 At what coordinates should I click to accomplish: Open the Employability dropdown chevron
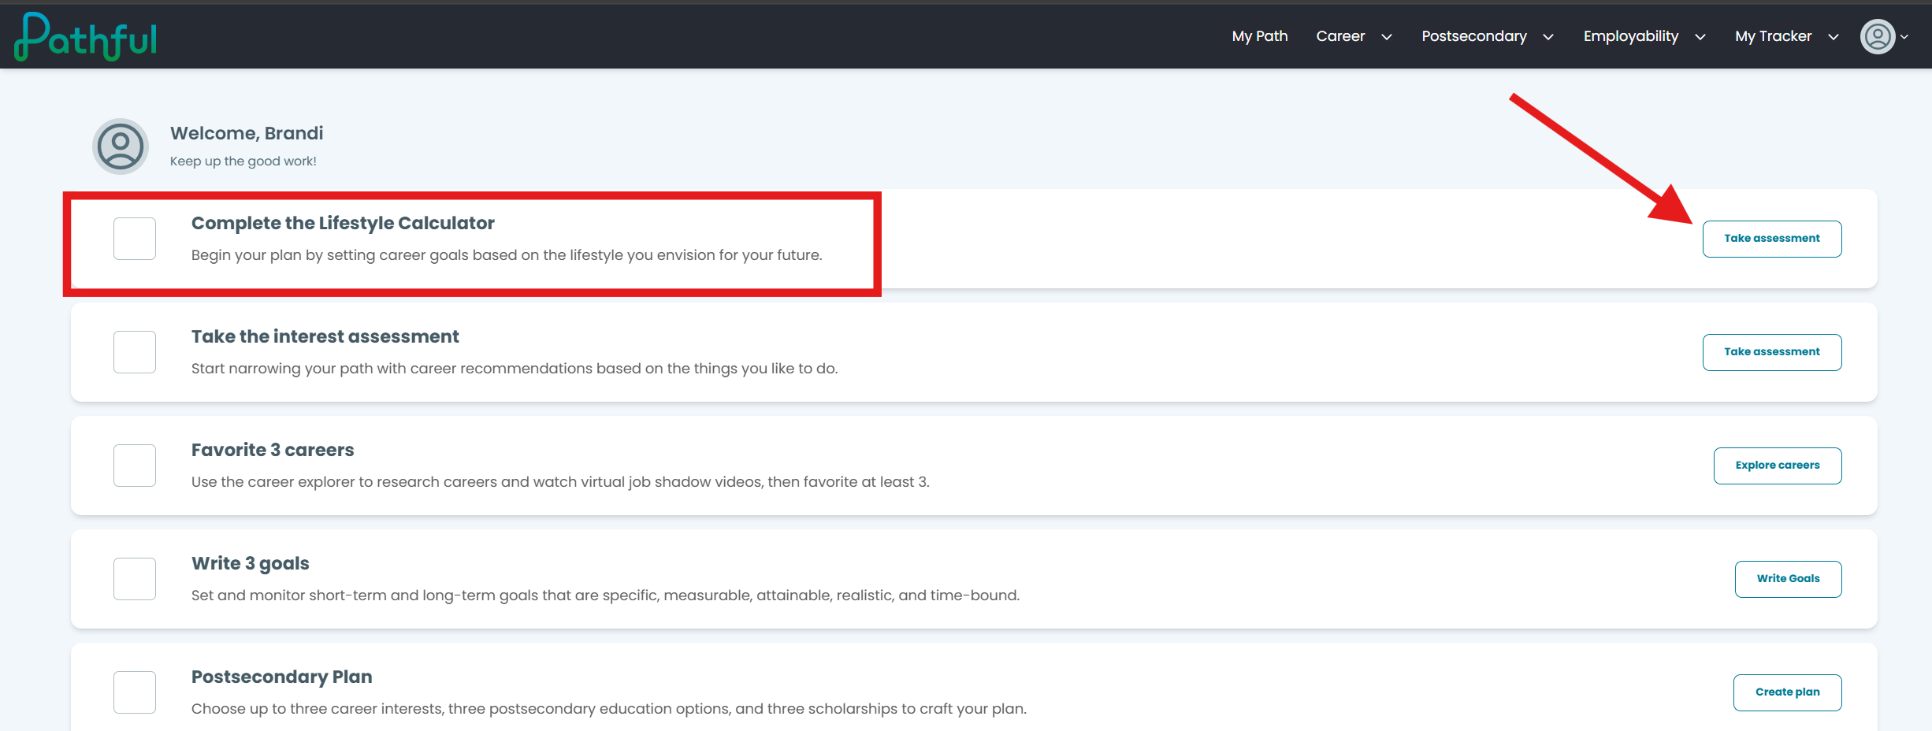click(1700, 37)
